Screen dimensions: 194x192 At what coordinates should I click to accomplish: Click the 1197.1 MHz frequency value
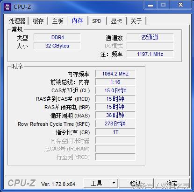150,54
